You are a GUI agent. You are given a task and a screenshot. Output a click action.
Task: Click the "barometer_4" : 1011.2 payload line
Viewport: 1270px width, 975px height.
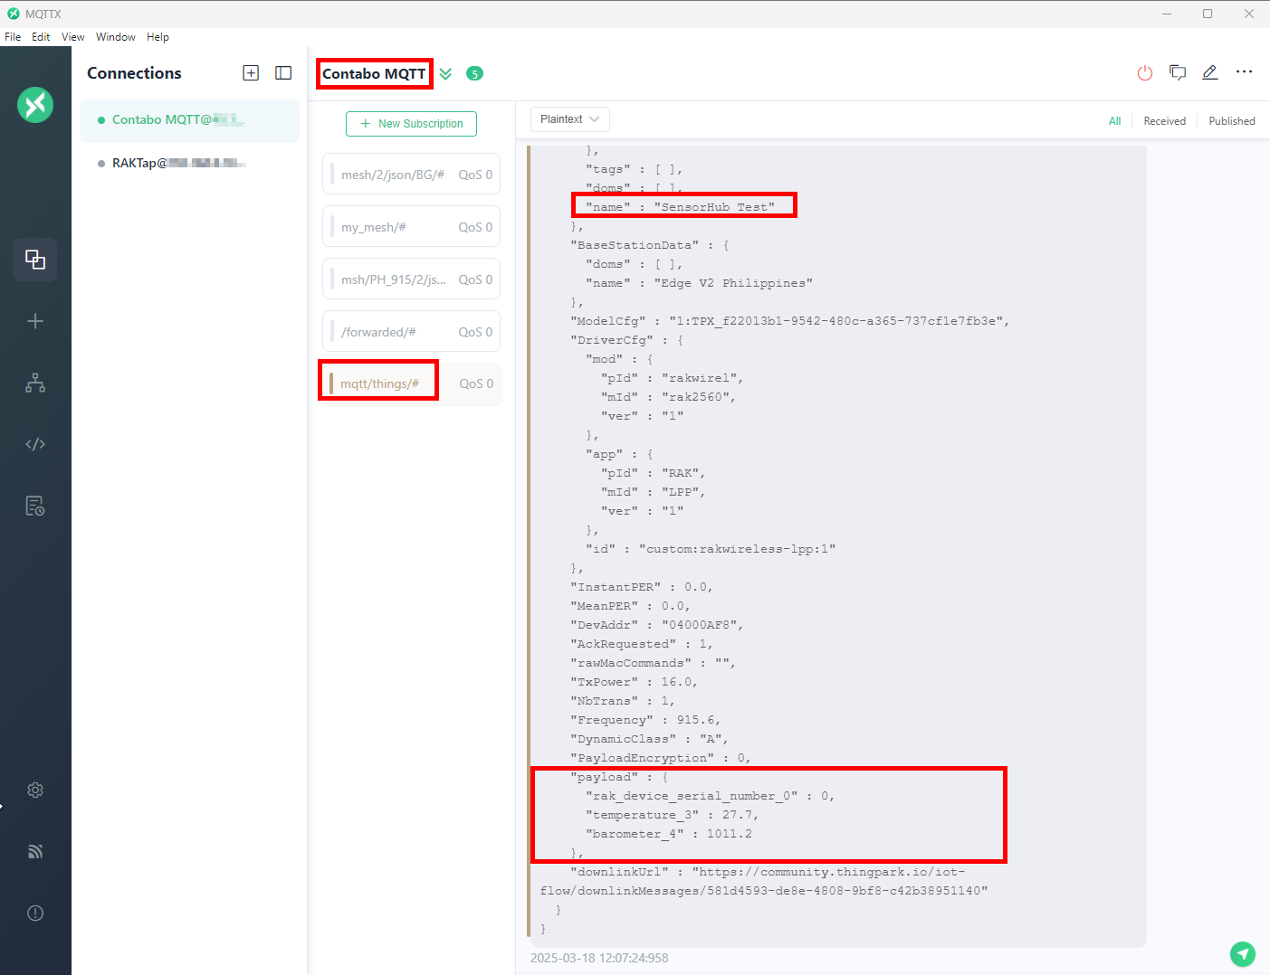pos(668,834)
